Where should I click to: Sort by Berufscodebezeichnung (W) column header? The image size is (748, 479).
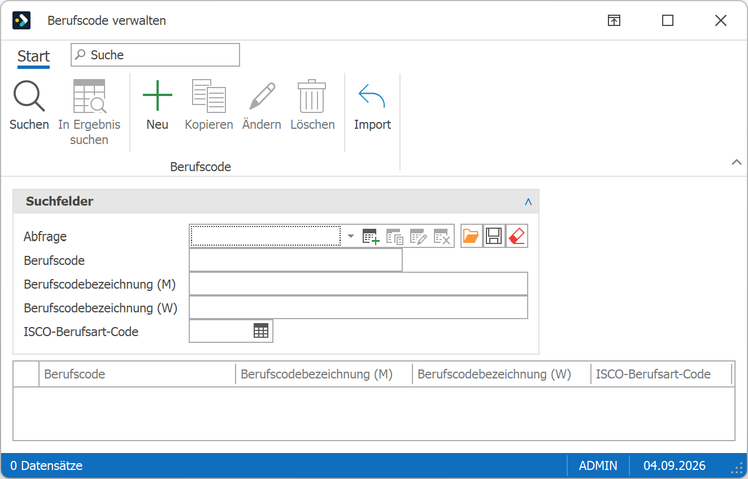click(x=501, y=374)
